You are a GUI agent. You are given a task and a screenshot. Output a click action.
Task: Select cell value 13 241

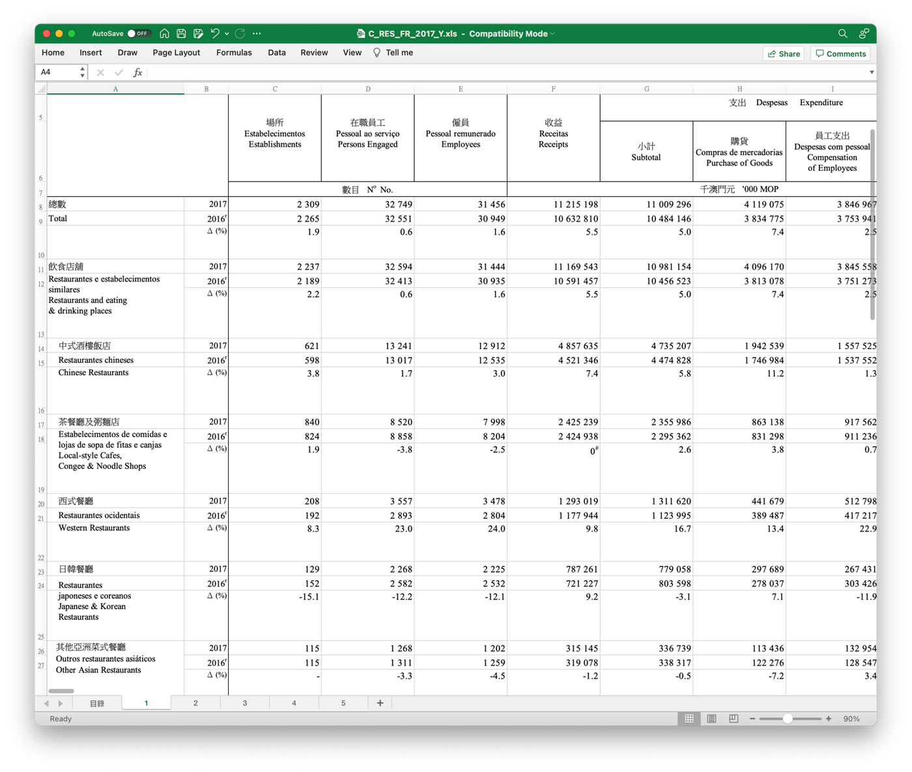tap(368, 346)
